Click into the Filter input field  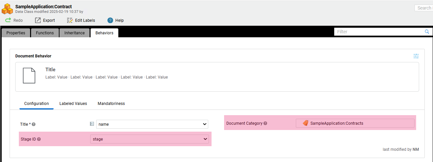point(379,32)
